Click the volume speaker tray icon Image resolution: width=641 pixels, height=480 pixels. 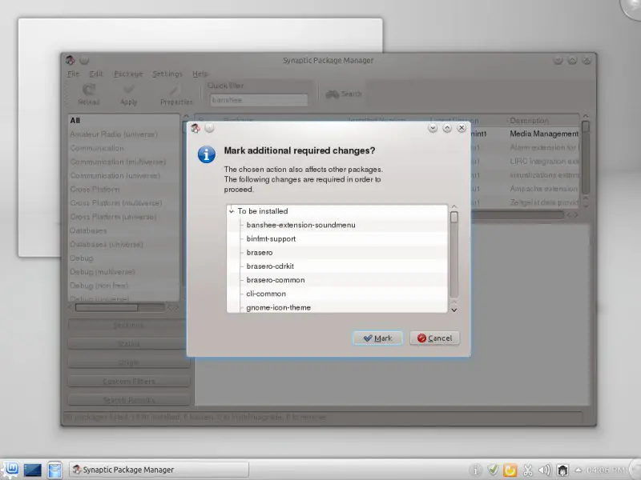545,470
